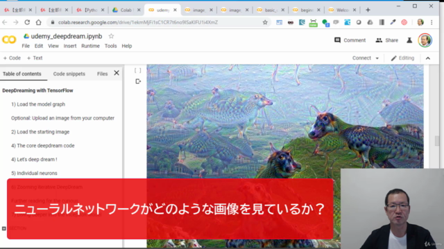Screen dimensions: 444x249
Task: Collapse the header with chevron
Action: [x=428, y=58]
